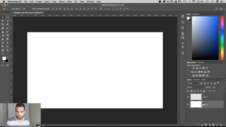The width and height of the screenshot is (226, 127).
Task: Add a Levels adjustment
Action: click(197, 68)
